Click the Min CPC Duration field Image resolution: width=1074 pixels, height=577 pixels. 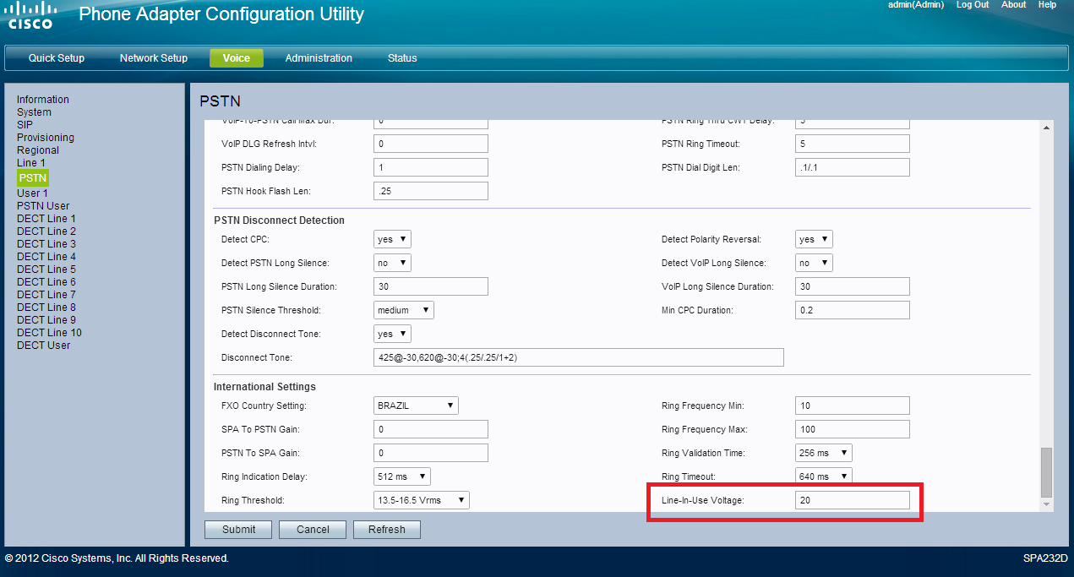pos(853,311)
